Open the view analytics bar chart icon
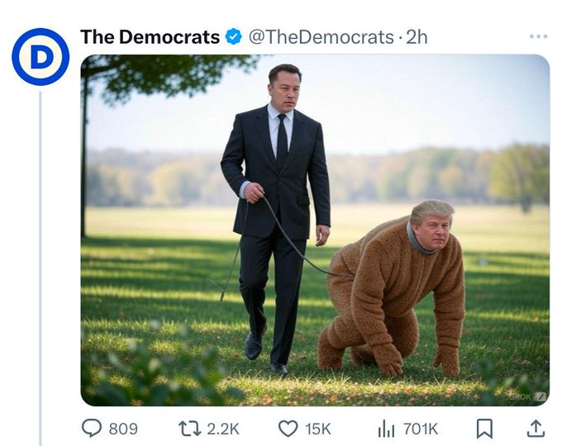The width and height of the screenshot is (562, 446). click(386, 428)
